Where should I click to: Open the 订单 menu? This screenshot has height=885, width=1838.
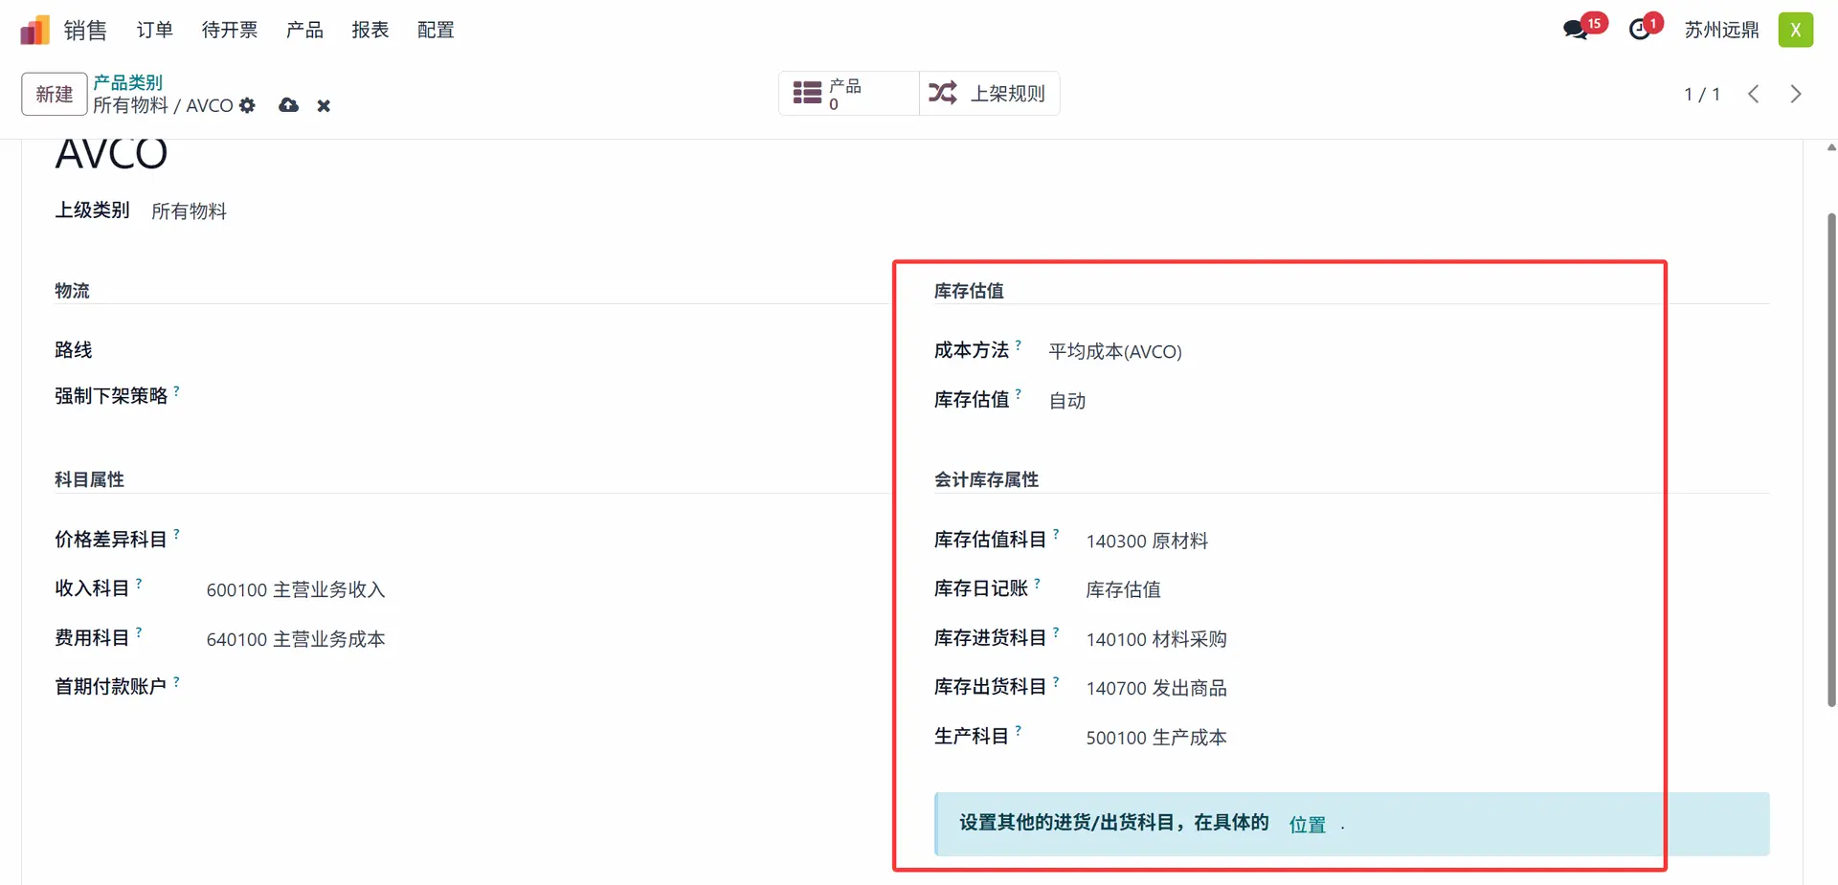[154, 31]
